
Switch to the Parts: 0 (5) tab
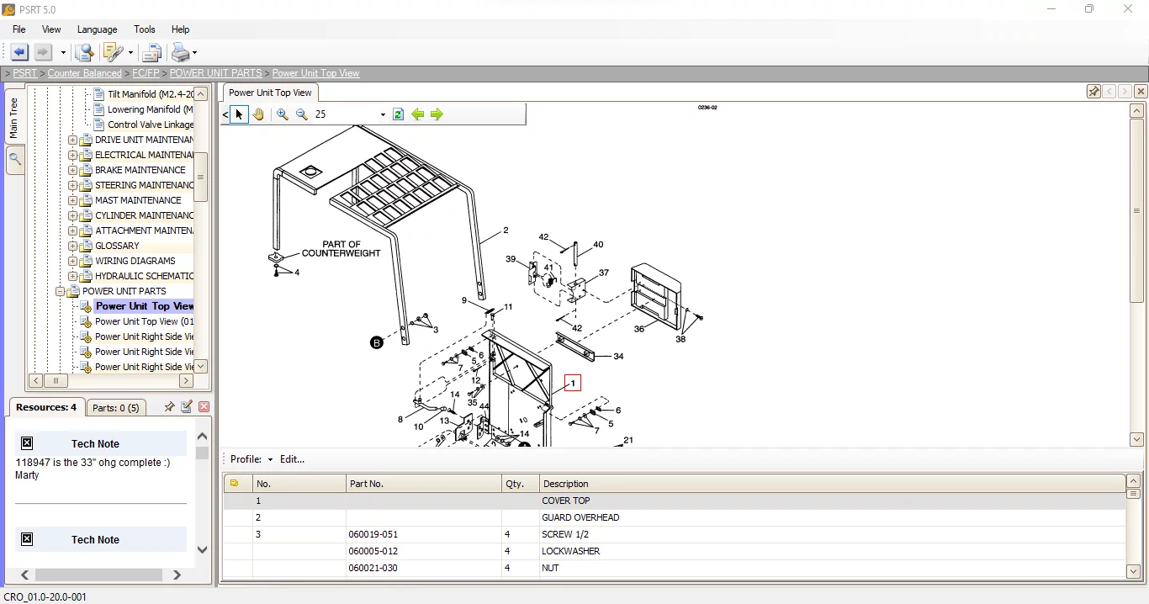[116, 408]
